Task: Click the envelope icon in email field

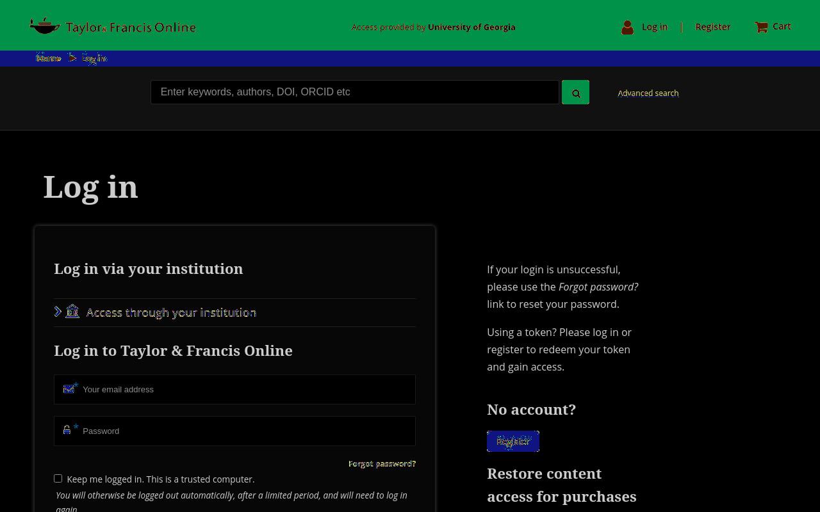Action: coord(69,388)
